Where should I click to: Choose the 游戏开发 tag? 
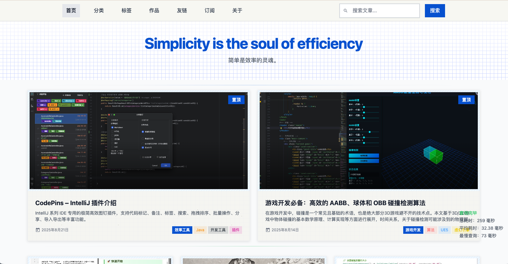pos(413,230)
